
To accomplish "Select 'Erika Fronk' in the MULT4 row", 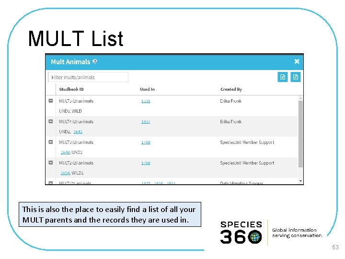I will point(231,121).
